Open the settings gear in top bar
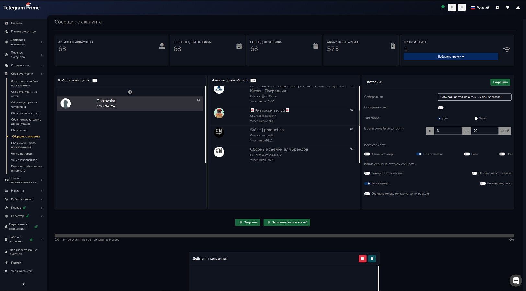526x291 pixels. pyautogui.click(x=497, y=8)
